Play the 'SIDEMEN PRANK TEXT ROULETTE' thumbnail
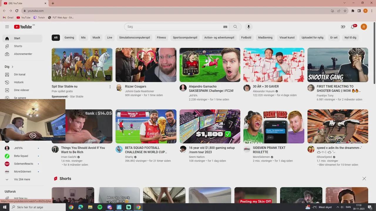 coord(273,126)
